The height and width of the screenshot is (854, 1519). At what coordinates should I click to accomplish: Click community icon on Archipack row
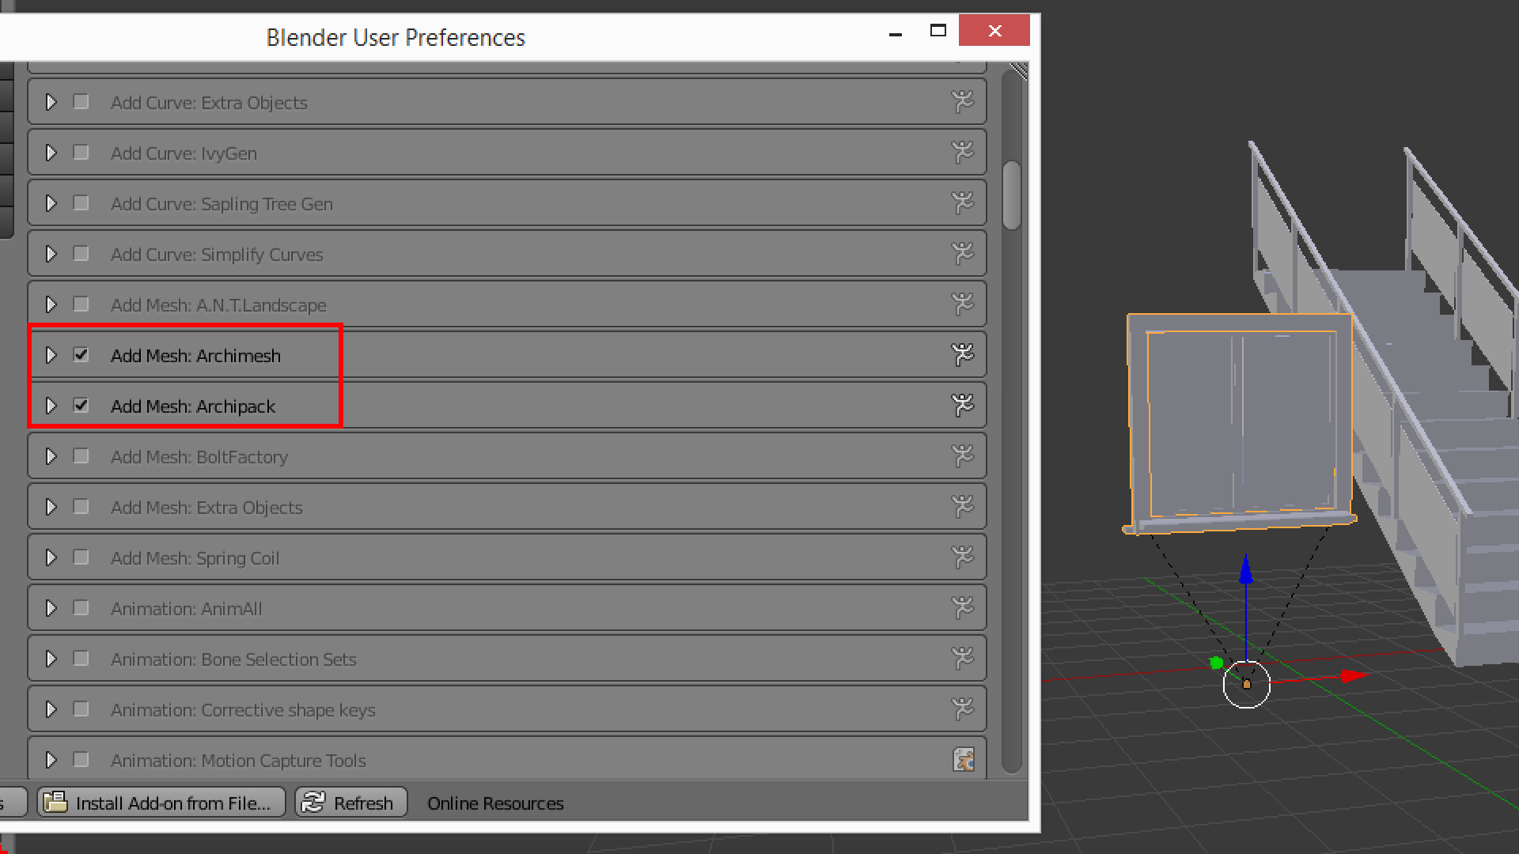pos(962,406)
